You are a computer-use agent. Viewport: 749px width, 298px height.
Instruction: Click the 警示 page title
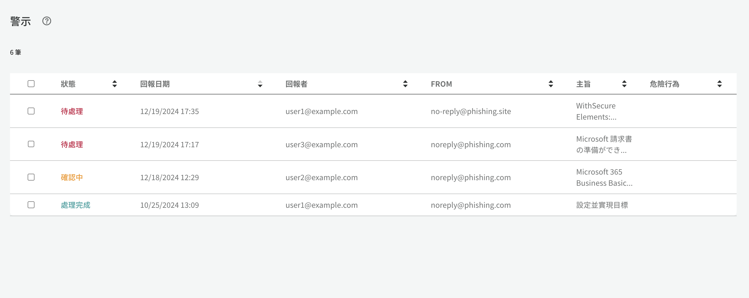(x=21, y=21)
